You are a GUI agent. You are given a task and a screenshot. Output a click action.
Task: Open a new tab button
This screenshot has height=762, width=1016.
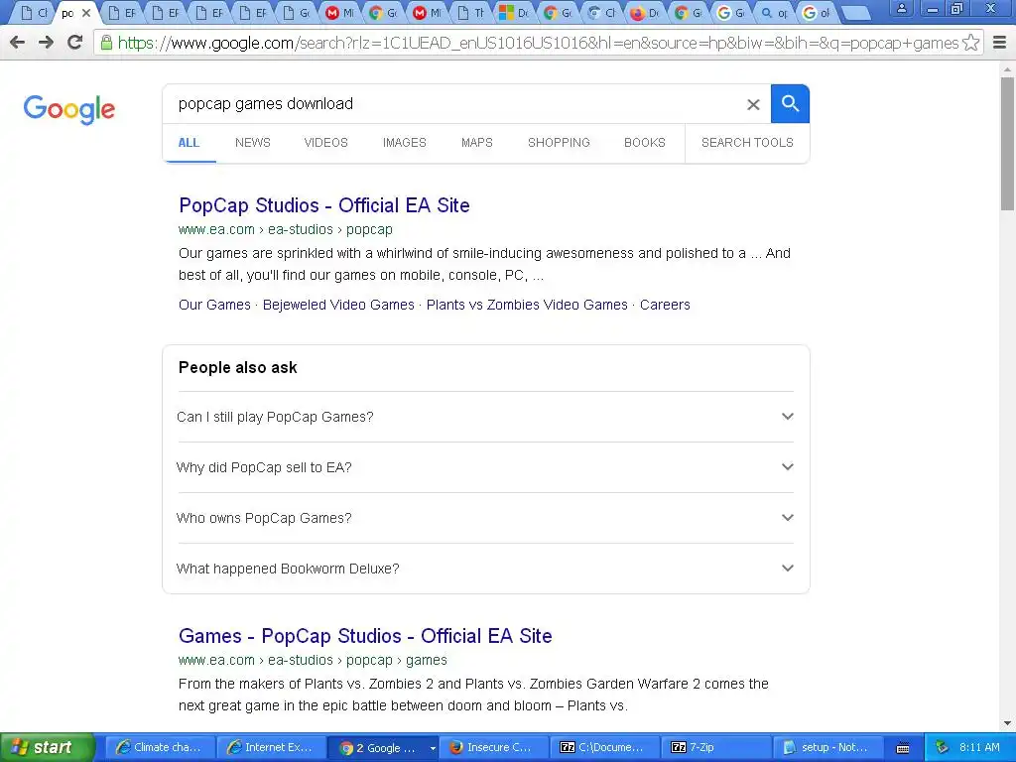click(x=856, y=13)
